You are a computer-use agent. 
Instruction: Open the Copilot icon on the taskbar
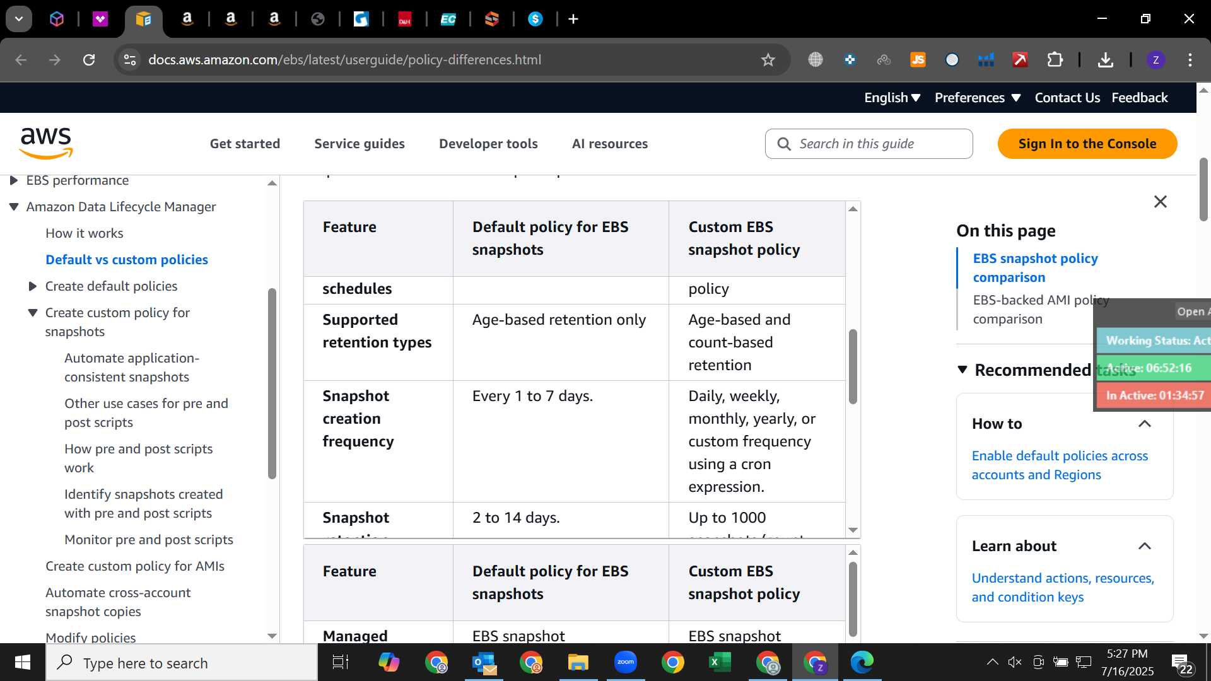pyautogui.click(x=389, y=662)
